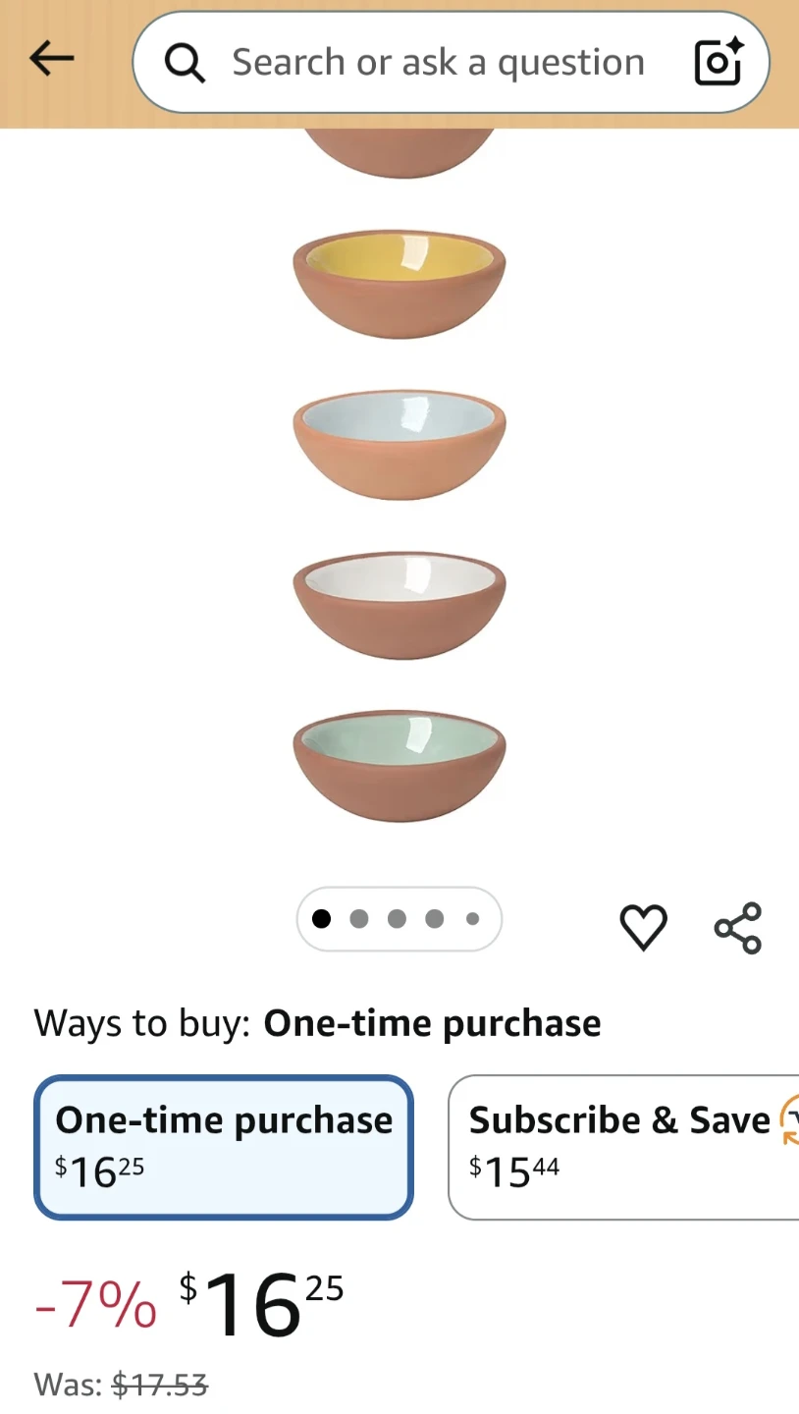Select first filled carousel dot
The width and height of the screenshot is (799, 1414).
click(321, 919)
